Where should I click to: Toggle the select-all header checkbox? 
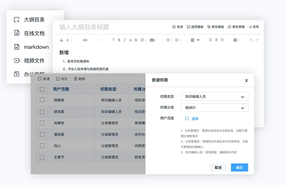pyautogui.click(x=42, y=89)
